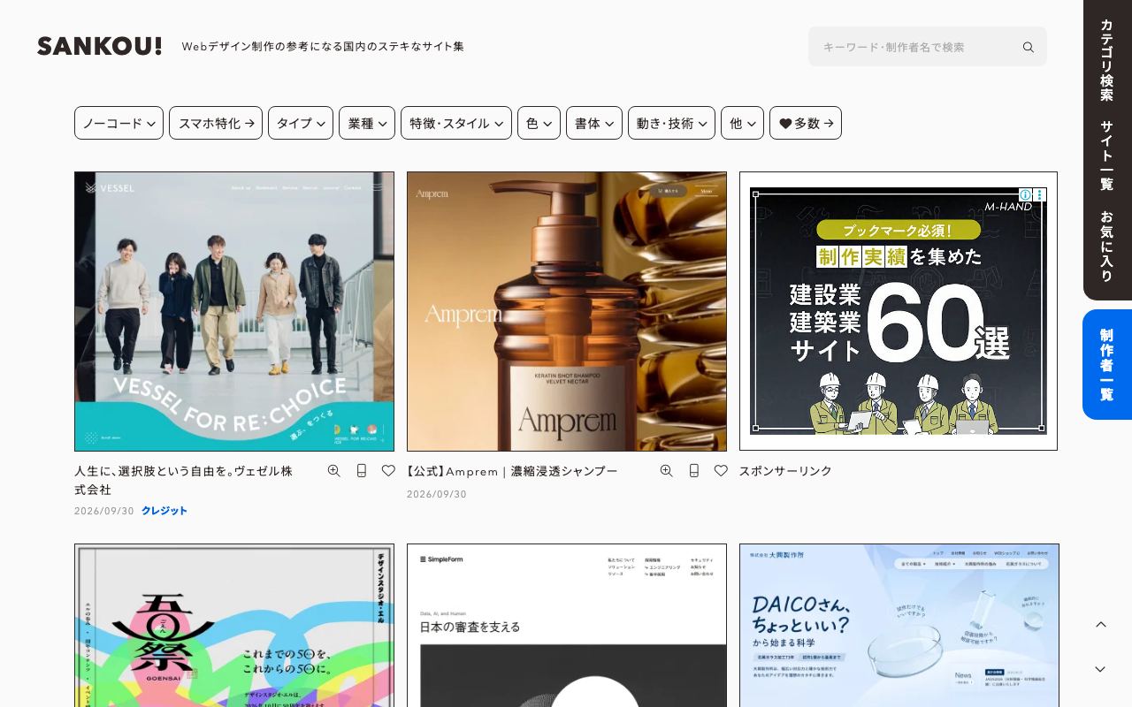Open サイト一覧 in the side menu
Image resolution: width=1132 pixels, height=707 pixels.
[1106, 156]
